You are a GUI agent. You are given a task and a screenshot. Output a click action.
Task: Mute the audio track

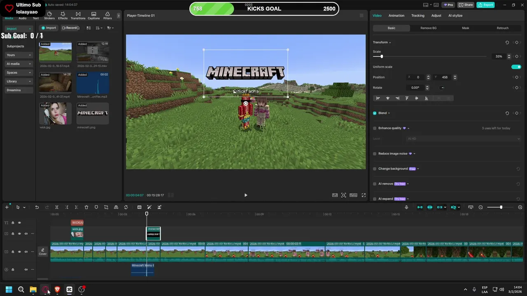tap(26, 270)
